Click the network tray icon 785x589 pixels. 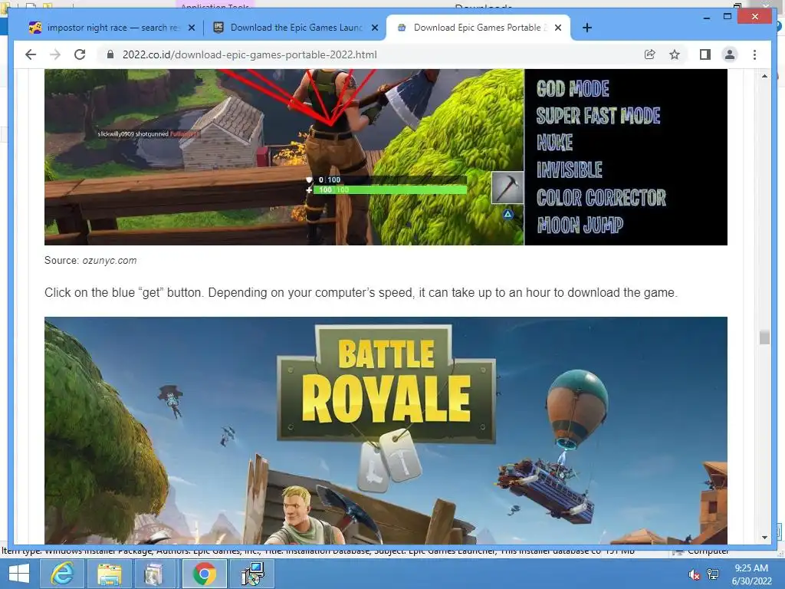click(713, 574)
